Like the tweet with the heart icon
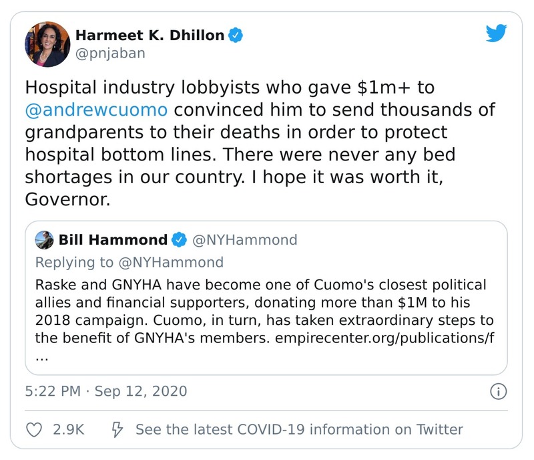534x460 pixels. coord(34,429)
